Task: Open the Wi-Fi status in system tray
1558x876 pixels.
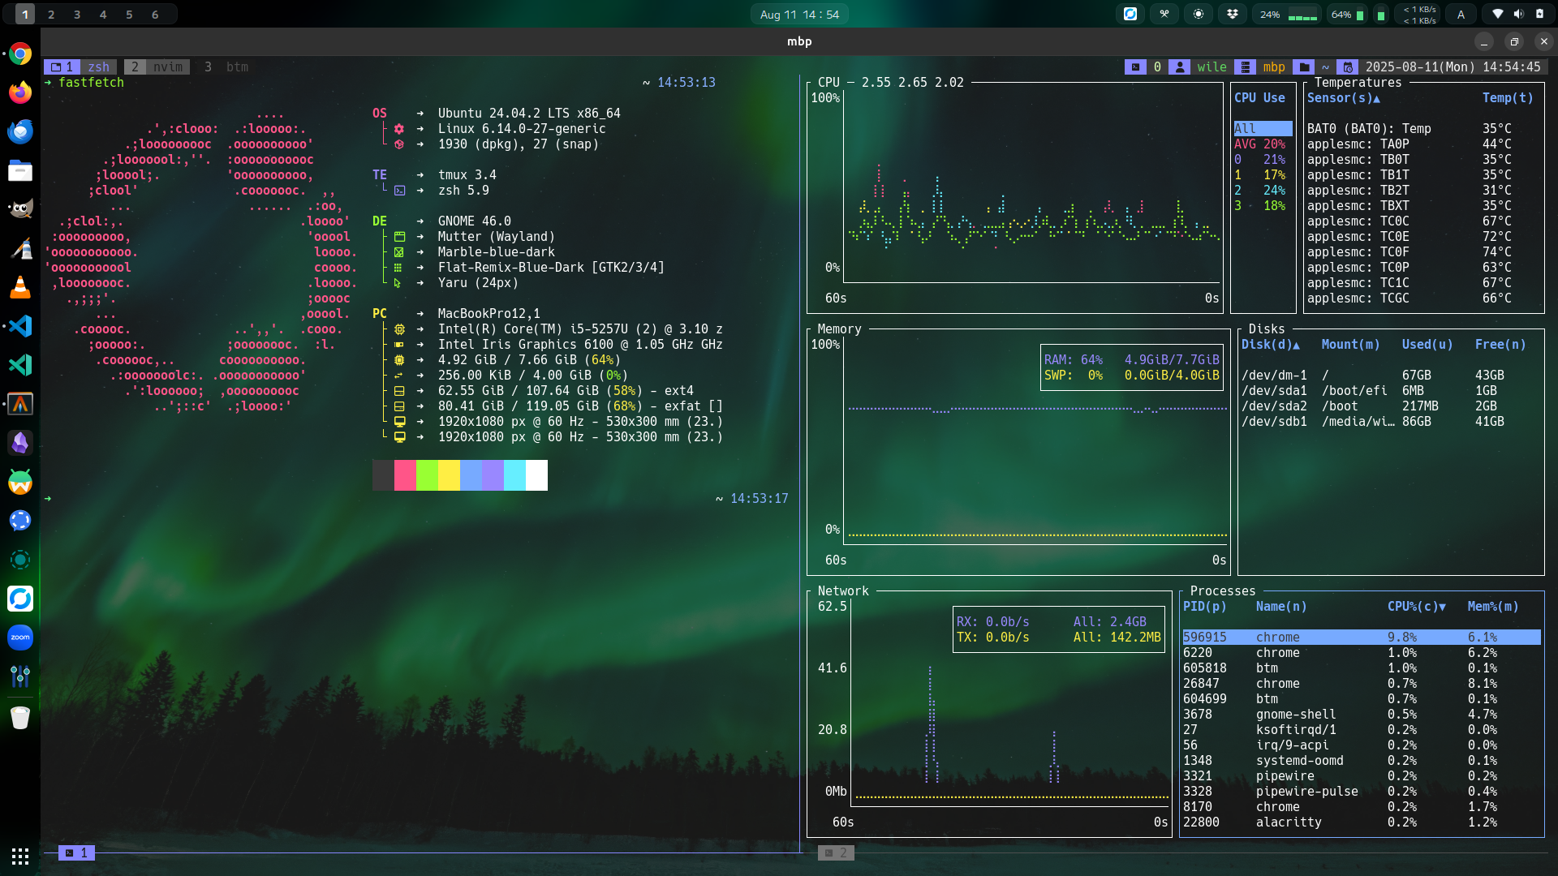Action: point(1498,14)
